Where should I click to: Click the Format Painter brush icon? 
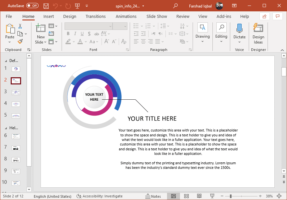coord(20,42)
